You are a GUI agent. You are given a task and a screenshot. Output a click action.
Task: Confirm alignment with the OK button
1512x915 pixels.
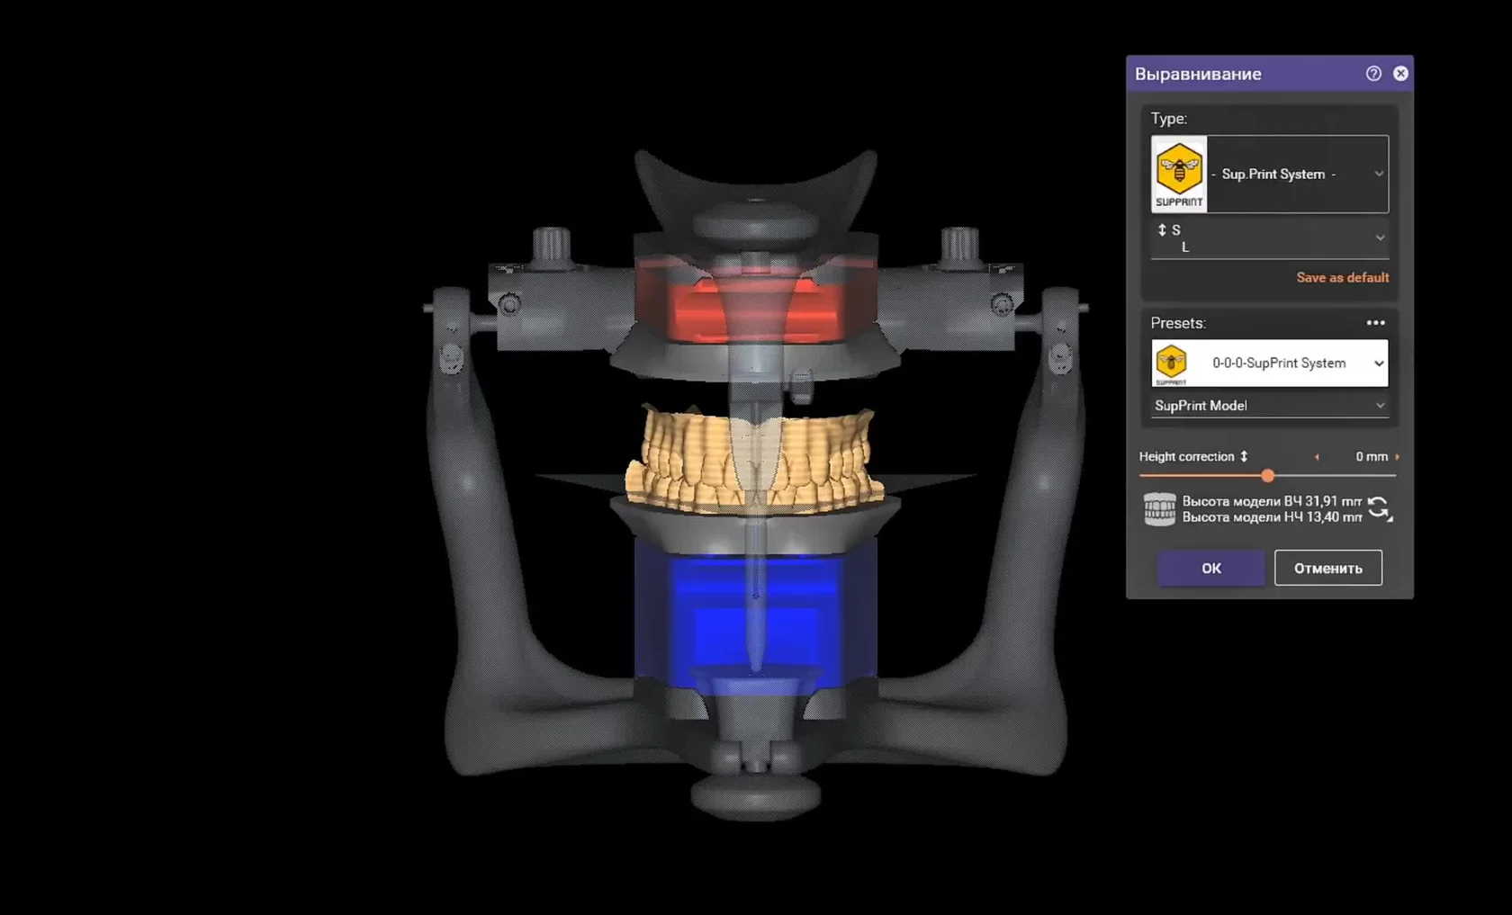click(1211, 569)
